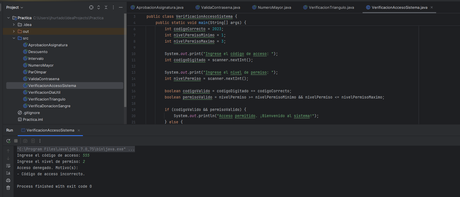The image size is (460, 197).
Task: Expand all in Project panel
Action: [99, 7]
